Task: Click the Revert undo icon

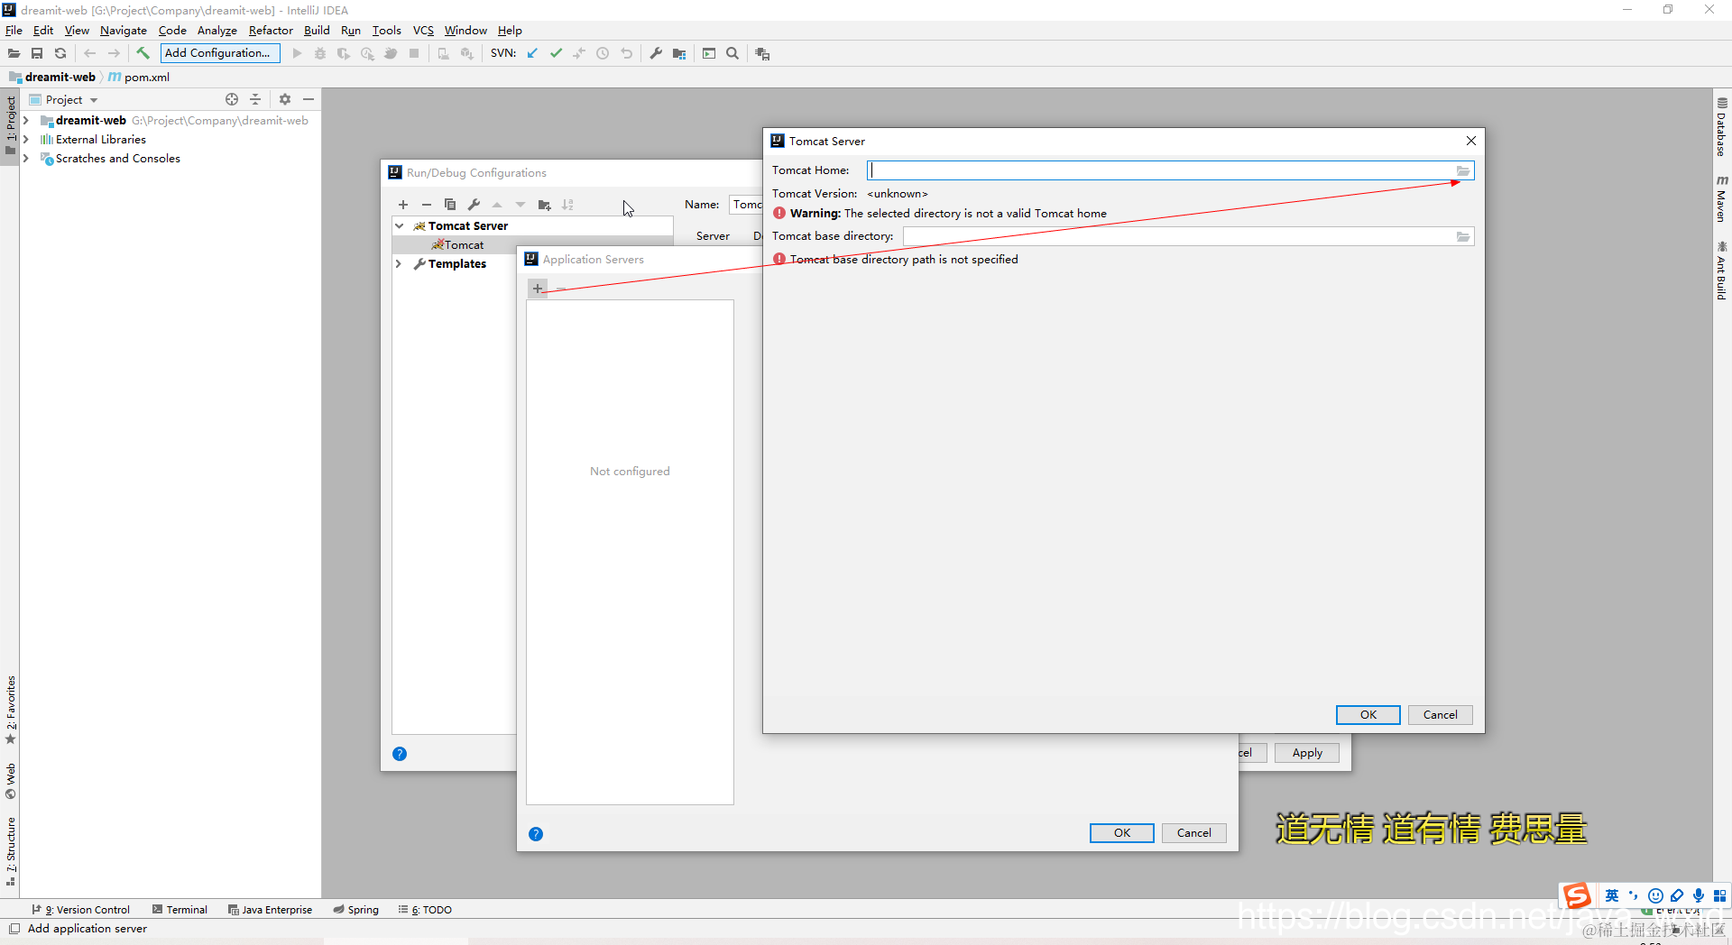Action: [626, 53]
